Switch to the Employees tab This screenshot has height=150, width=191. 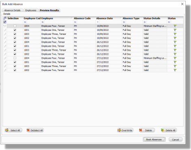[x=31, y=10]
